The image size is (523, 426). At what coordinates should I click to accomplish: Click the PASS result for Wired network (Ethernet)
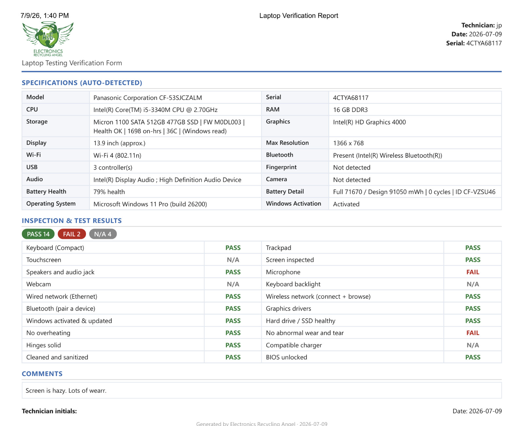point(233,296)
